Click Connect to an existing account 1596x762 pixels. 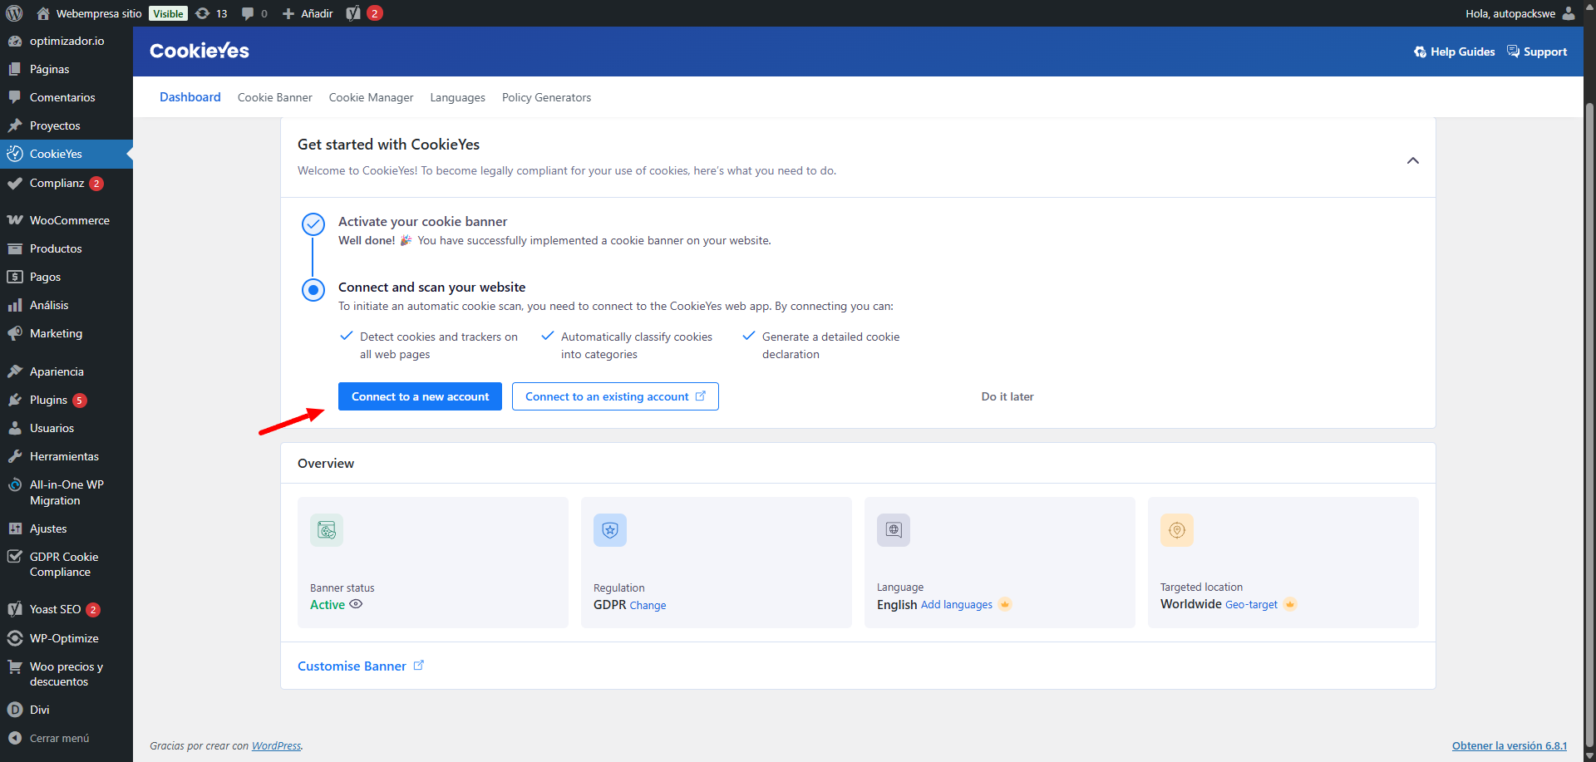point(615,396)
